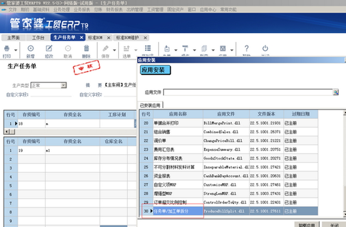
Task: Open the 财务报表 menu
Action: [114, 10]
